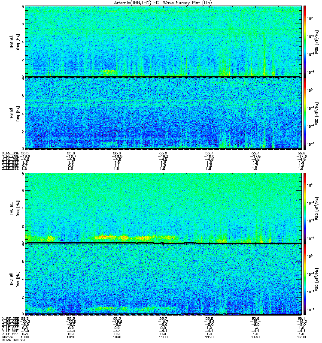Image resolution: width=322 pixels, height=343 pixels.
Task: Click the THC X_RE_GSE value 60.1
Action: tap(301, 319)
